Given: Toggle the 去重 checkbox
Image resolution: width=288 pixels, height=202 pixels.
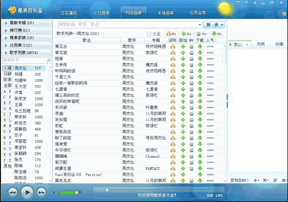Looking at the screenshot, I should (149, 34).
